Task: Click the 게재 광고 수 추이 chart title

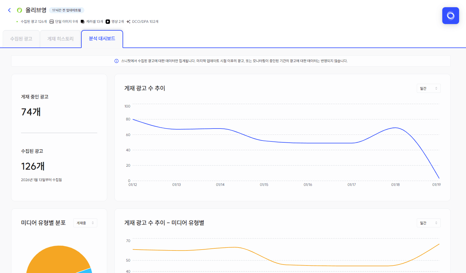Action: click(x=145, y=88)
